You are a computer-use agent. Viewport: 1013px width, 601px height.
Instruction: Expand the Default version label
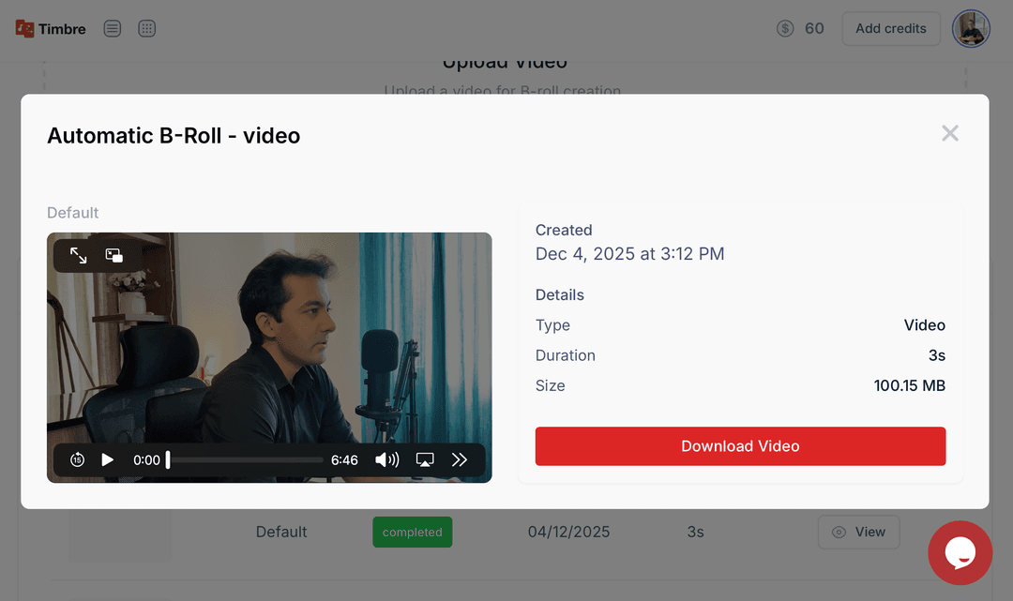pyautogui.click(x=72, y=213)
